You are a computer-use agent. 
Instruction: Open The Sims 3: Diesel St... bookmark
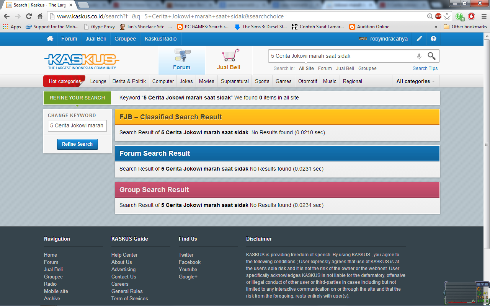pos(260,27)
